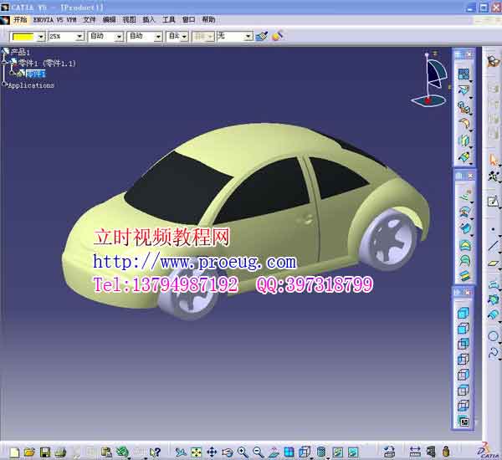Select the 产品1 root tree node
Viewport: 502px width, 460px height.
coord(20,52)
